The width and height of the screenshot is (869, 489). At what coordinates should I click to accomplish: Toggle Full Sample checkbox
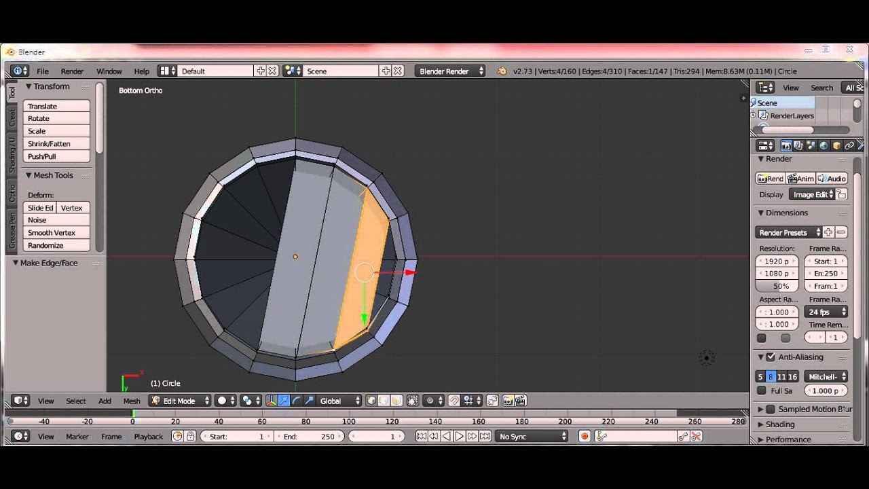761,391
